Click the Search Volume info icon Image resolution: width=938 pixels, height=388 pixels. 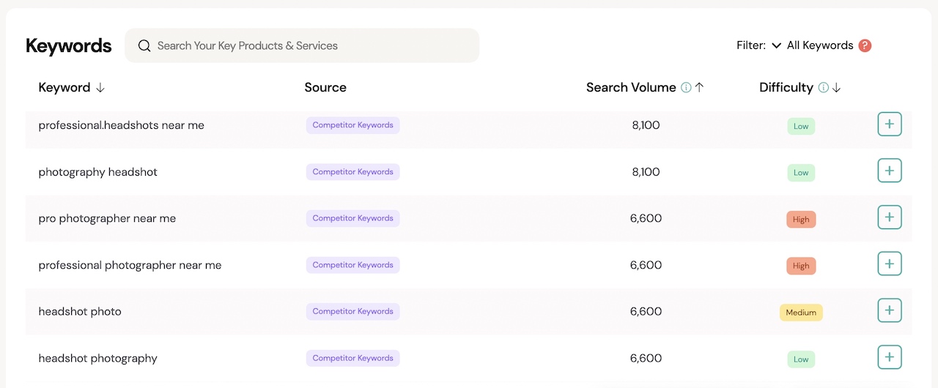pyautogui.click(x=686, y=88)
